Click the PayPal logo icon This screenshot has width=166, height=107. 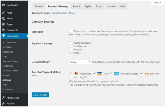coord(76,77)
